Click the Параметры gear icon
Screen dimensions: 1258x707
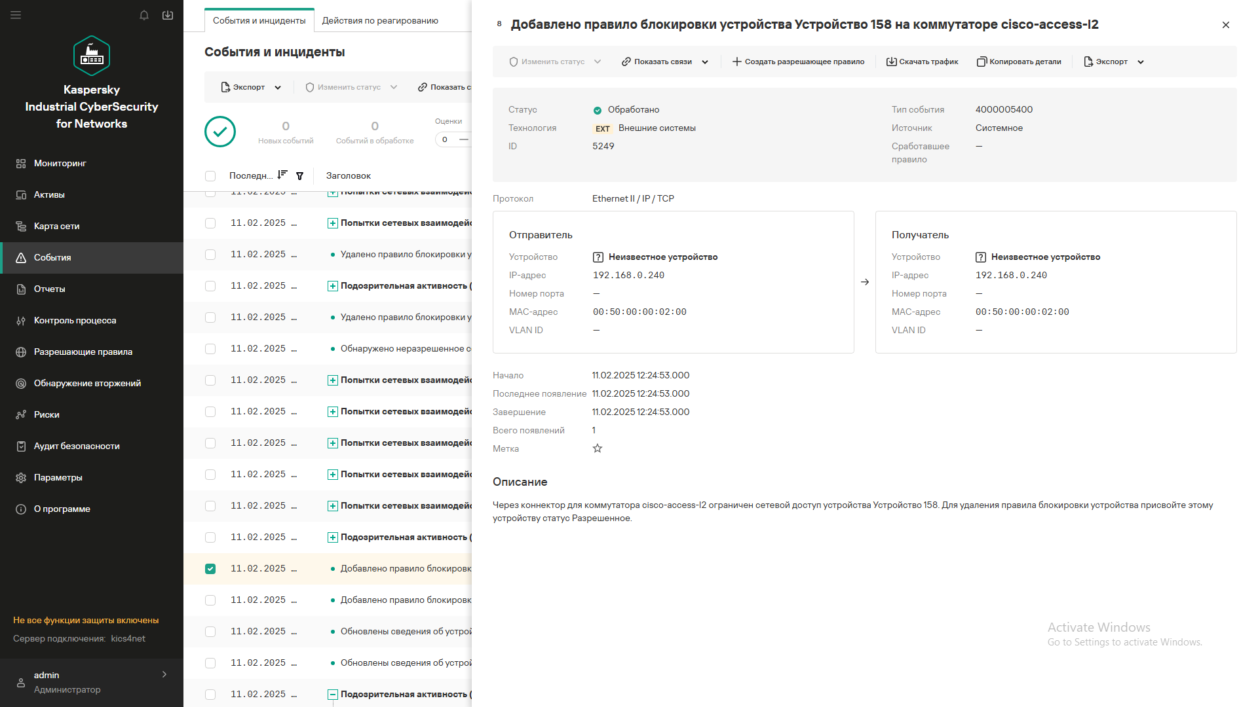pos(21,478)
